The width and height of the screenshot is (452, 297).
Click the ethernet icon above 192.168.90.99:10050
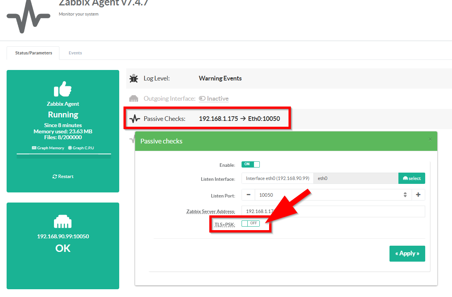(x=63, y=222)
